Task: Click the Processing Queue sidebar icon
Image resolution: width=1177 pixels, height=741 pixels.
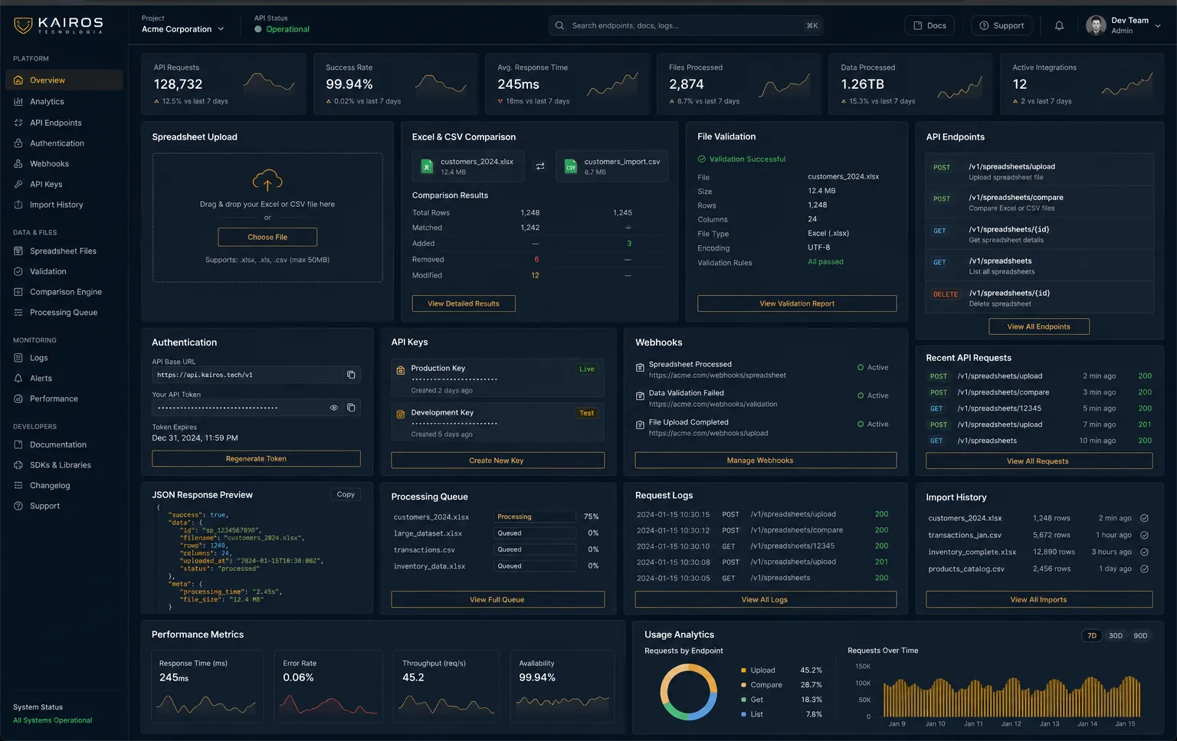Action: tap(18, 312)
